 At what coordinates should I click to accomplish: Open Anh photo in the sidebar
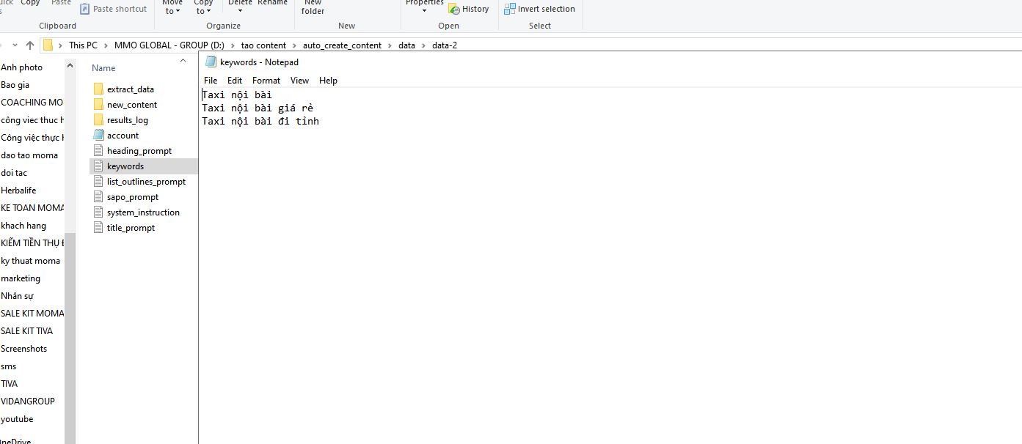point(22,67)
